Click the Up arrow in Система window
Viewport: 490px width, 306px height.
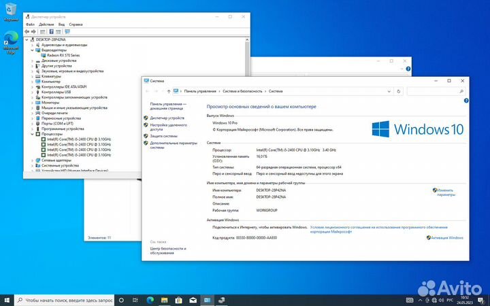(x=169, y=92)
